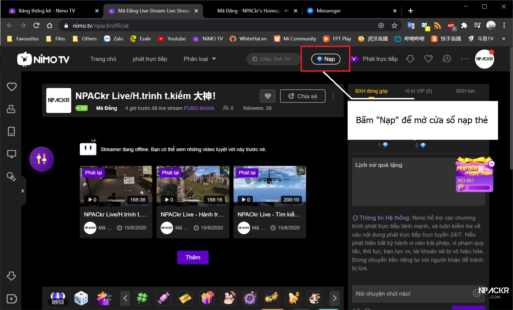This screenshot has height=310, width=513.
Task: Open the Adblock Plus extension icon
Action: click(451, 26)
